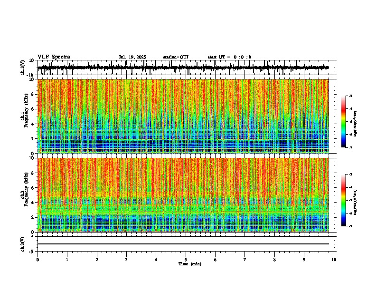The image size is (376, 291).
Task: Click the 'start UT = 0 : 0 : 0' label
Action: [229, 57]
